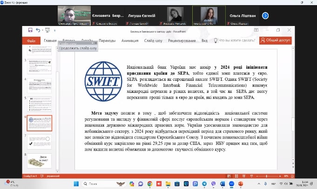
Task: Open the Переходы tab
Action: [107, 40]
